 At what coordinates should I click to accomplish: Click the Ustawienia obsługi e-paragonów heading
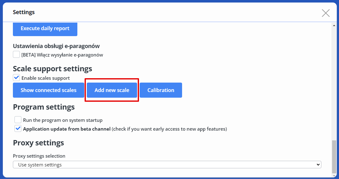56,46
